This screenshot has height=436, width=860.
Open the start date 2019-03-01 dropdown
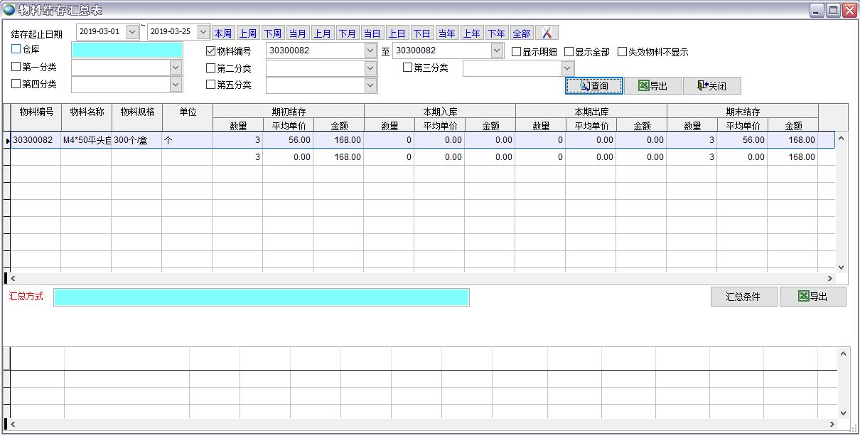pos(132,32)
